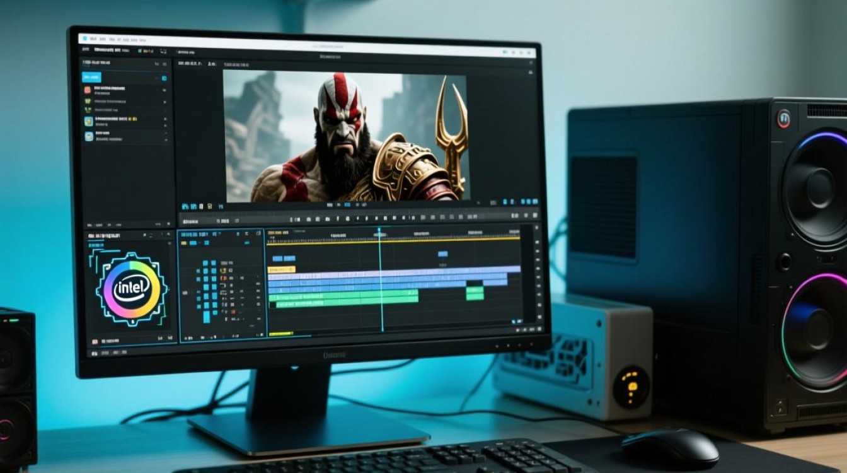
Task: Select the orange icon in the project list
Action: point(88,90)
